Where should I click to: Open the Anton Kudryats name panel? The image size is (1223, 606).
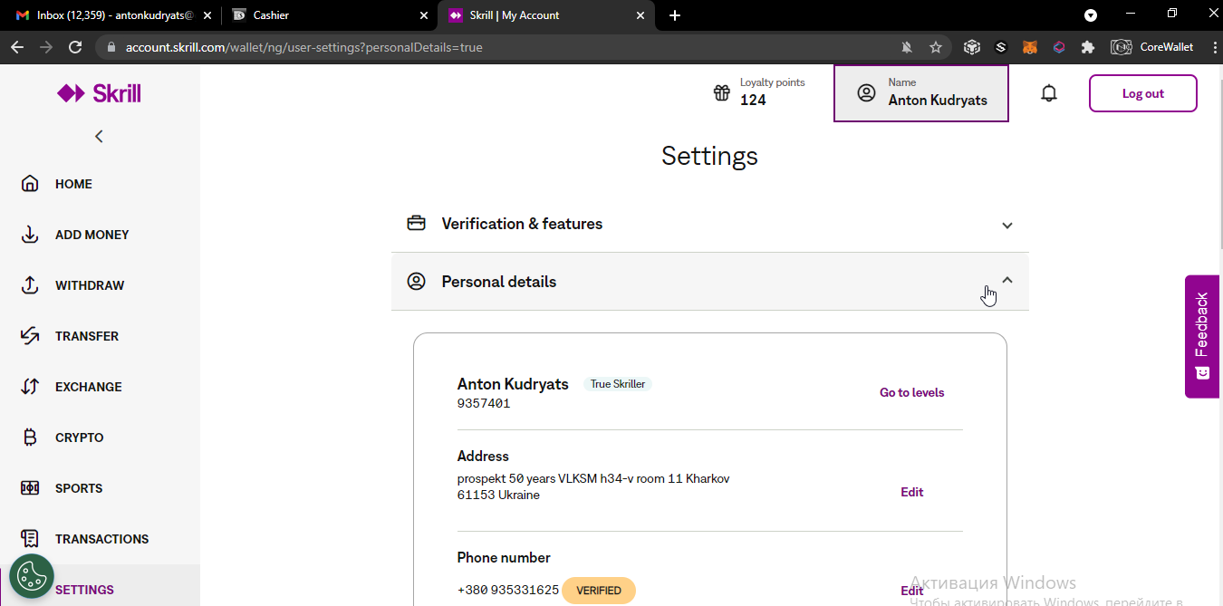[921, 93]
